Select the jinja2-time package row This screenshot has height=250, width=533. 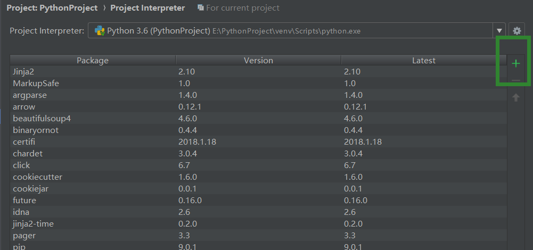pyautogui.click(x=258, y=224)
